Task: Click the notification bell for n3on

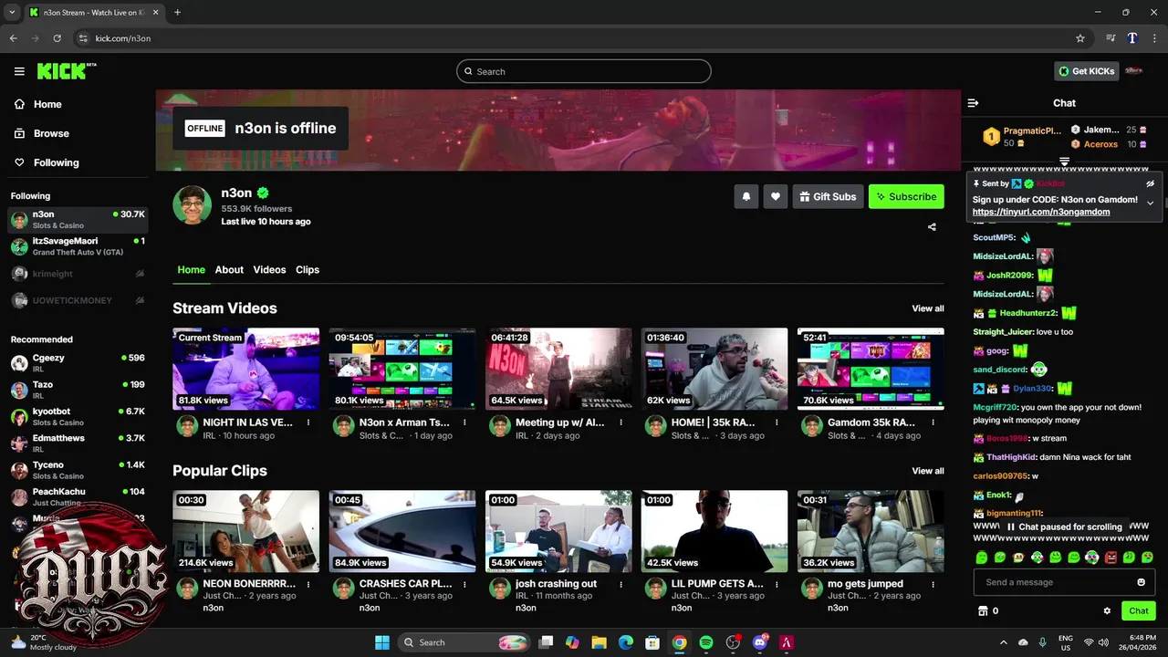Action: click(x=746, y=196)
